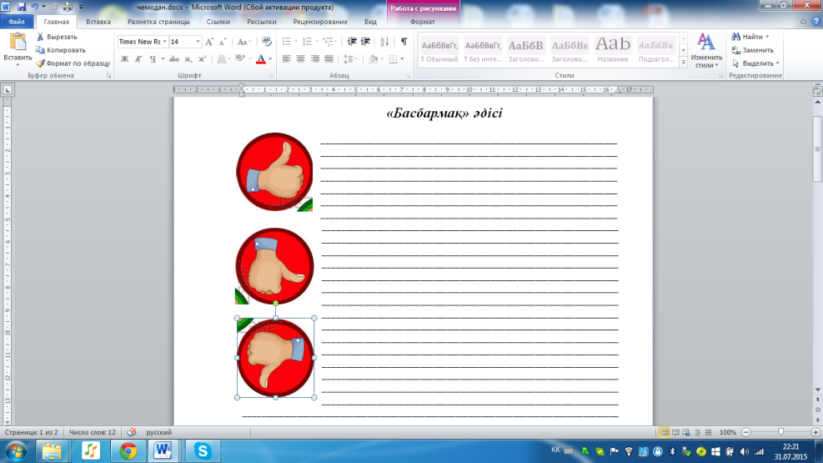Screen dimensions: 823x463
Task: Click the Заменить (Replace) button
Action: point(753,50)
